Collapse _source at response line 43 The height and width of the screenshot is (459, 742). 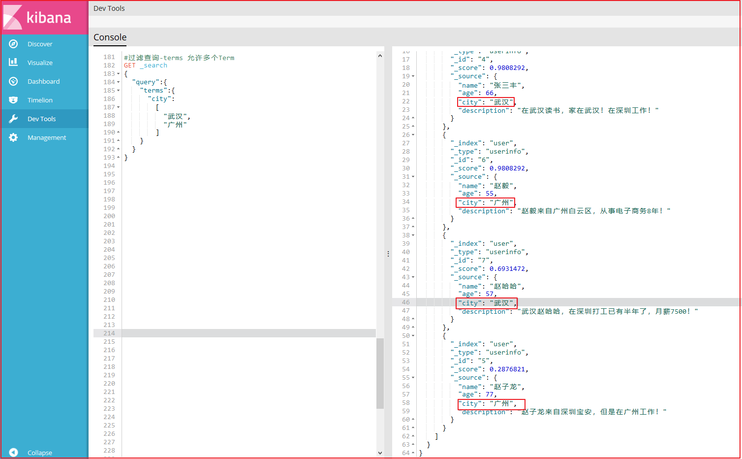[x=413, y=277]
